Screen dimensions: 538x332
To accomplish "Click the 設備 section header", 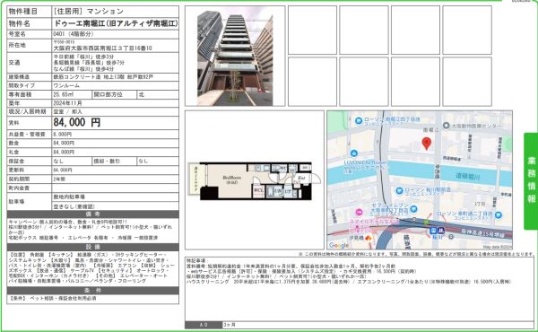I will click(93, 247).
